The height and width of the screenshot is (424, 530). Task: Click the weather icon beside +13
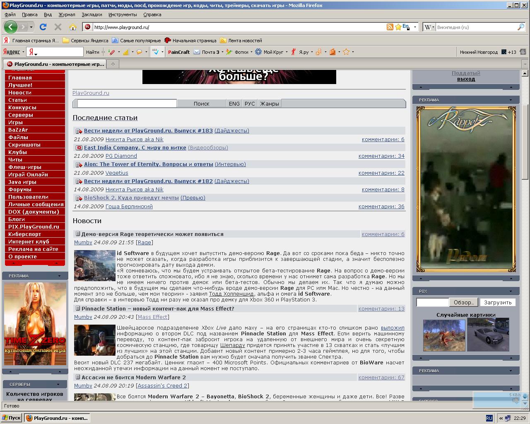[x=503, y=52]
